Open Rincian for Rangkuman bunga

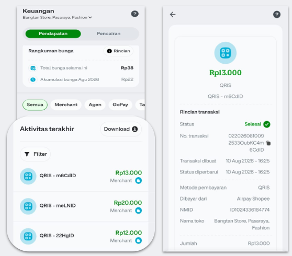click(118, 51)
